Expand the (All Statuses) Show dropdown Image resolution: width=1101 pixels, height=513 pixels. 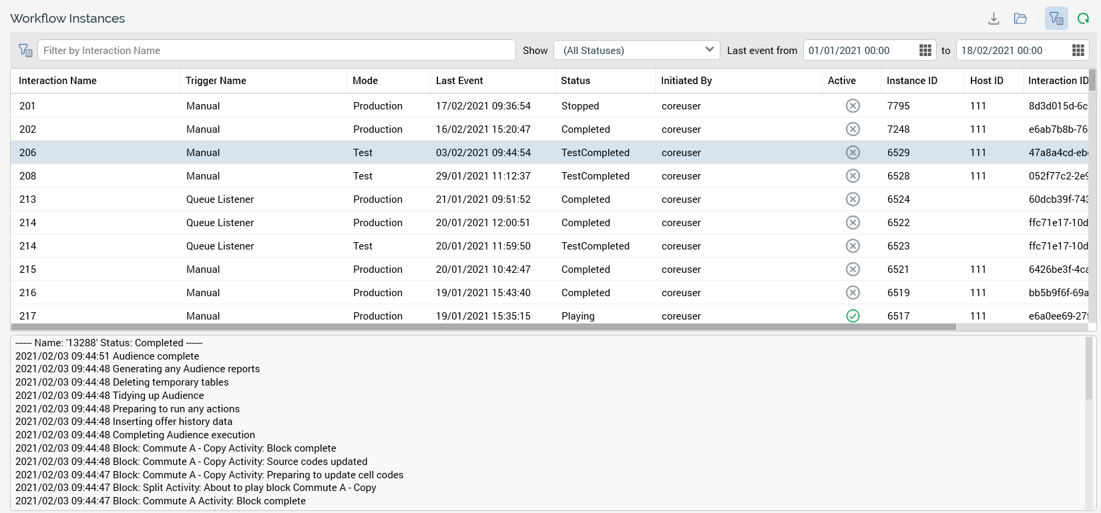[636, 51]
